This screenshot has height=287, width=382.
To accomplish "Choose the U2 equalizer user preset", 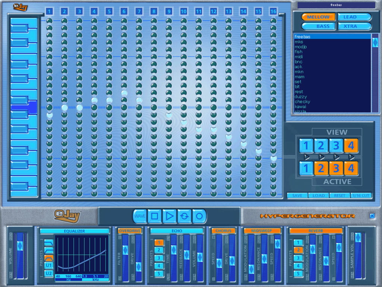I will pos(49,273).
